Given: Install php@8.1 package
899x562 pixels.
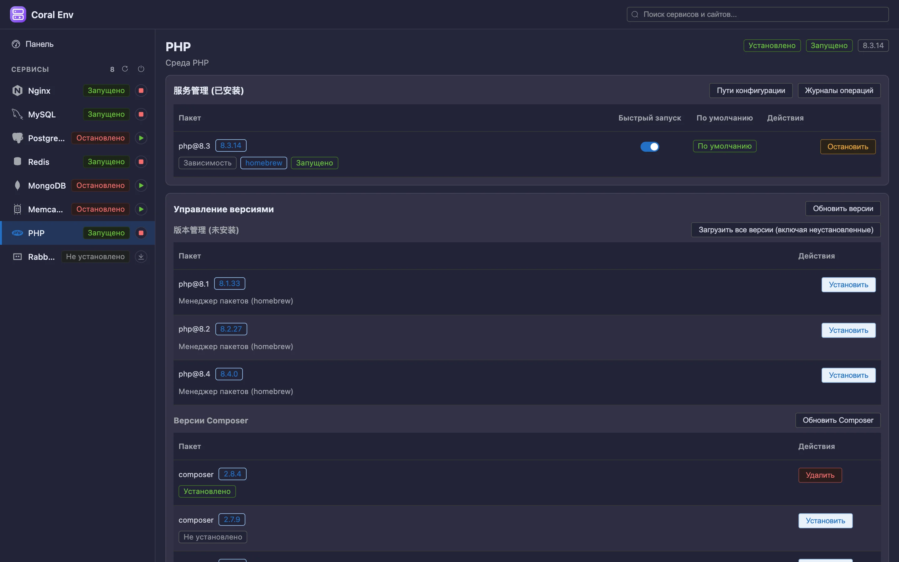Looking at the screenshot, I should click(x=848, y=285).
